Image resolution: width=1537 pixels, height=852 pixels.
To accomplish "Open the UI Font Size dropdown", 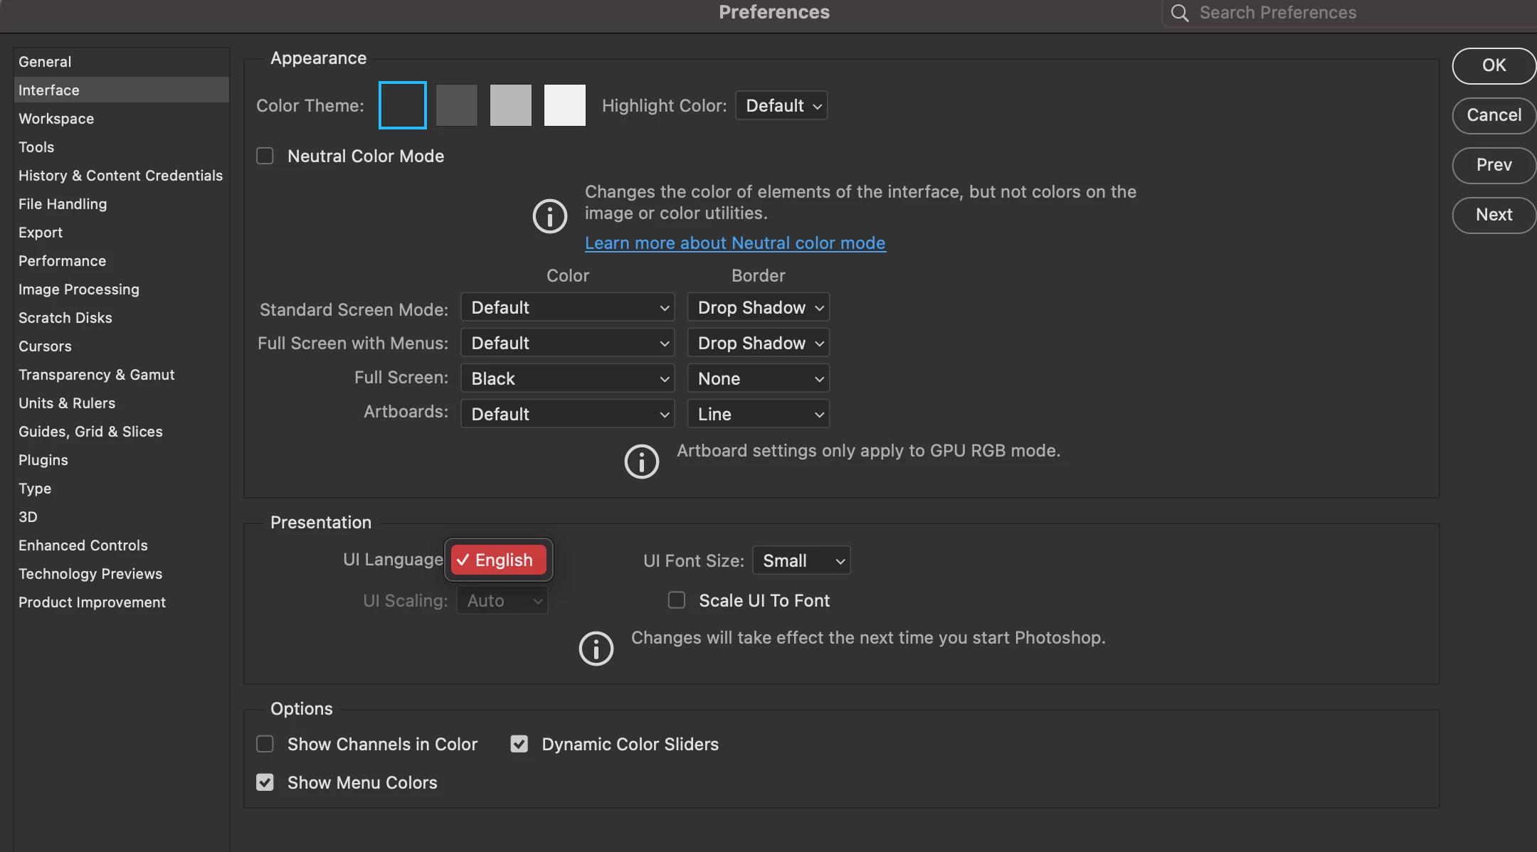I will [801, 560].
